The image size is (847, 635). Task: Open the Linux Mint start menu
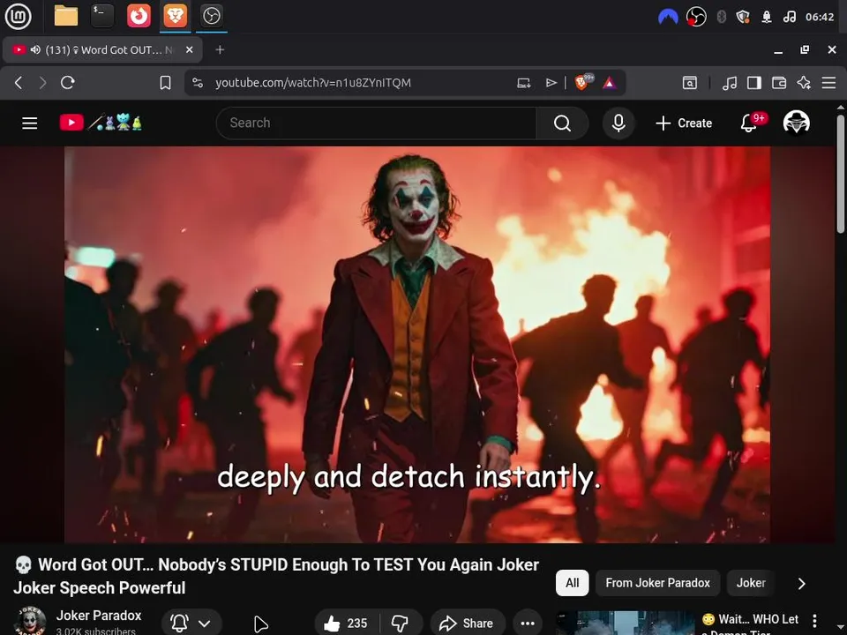click(18, 16)
